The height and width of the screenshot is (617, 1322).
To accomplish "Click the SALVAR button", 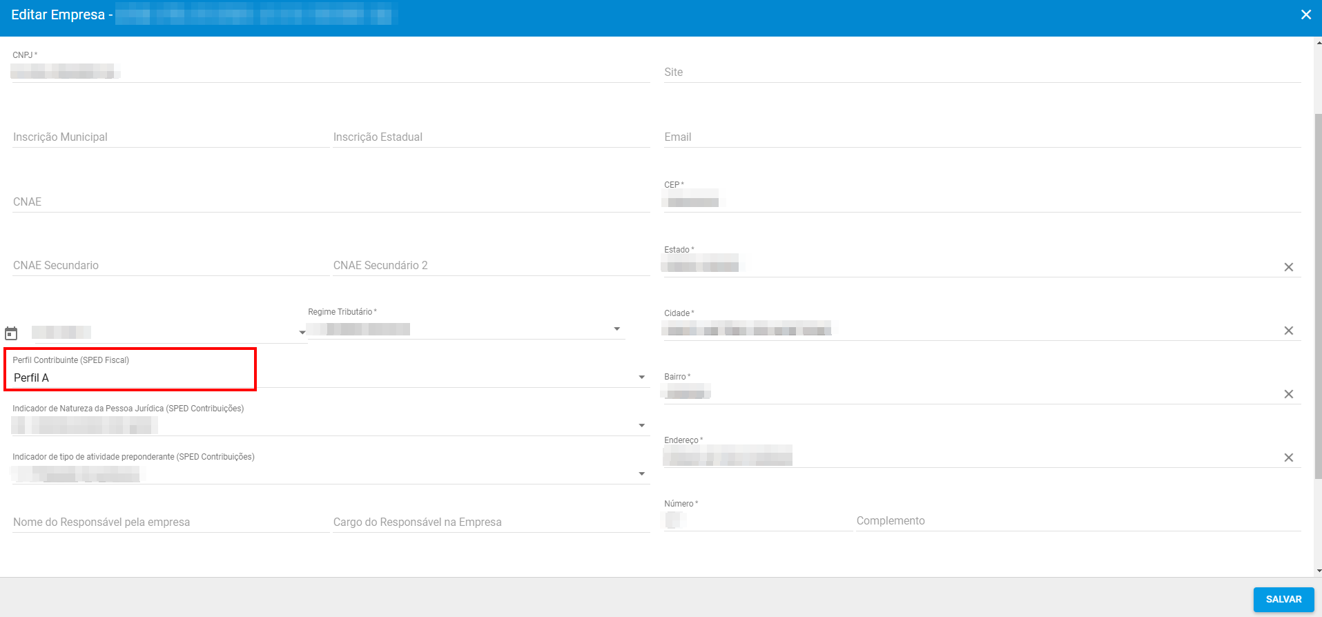I will pos(1283,599).
